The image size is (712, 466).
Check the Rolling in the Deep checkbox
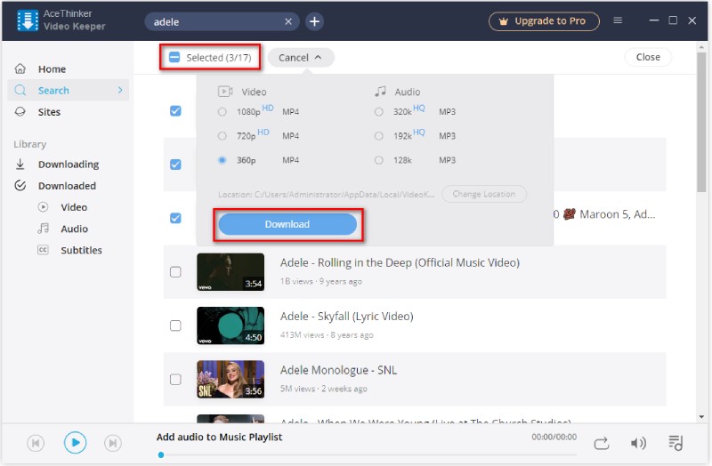175,272
